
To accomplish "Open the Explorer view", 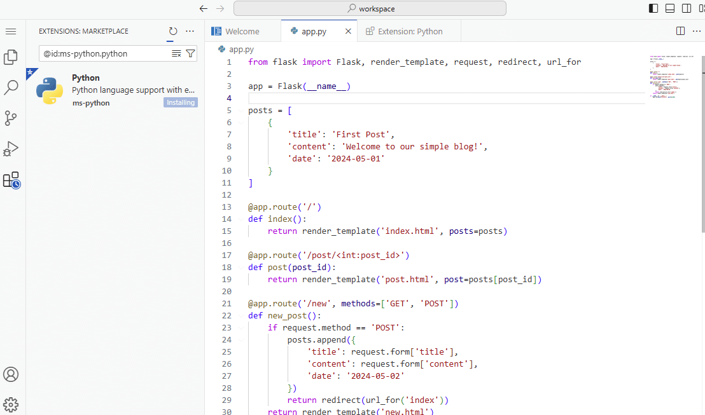I will pos(11,57).
